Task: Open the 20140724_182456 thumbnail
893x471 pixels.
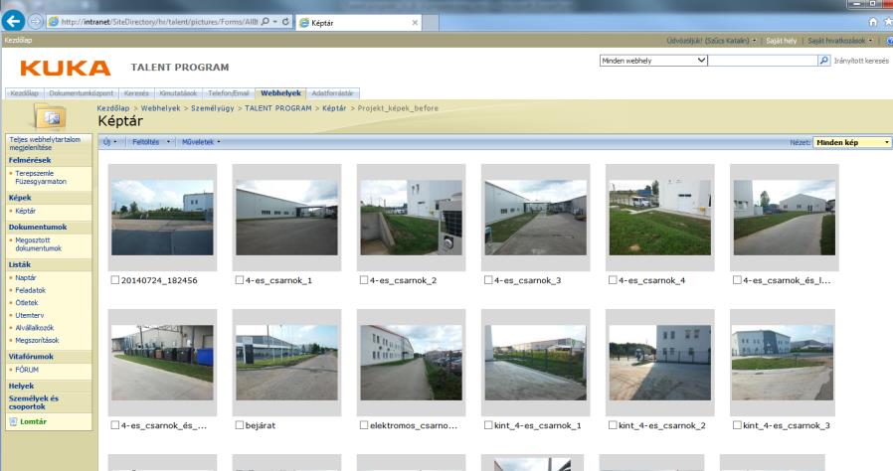Action: tap(162, 218)
